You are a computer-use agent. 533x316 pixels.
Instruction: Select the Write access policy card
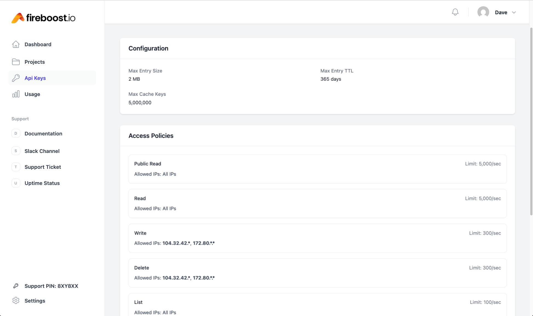pos(317,238)
